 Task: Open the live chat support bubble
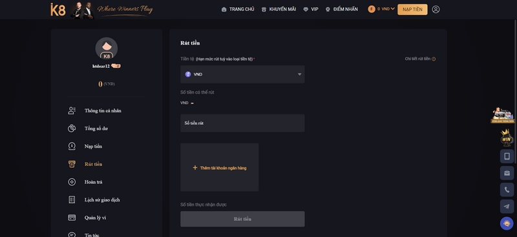(x=507, y=223)
